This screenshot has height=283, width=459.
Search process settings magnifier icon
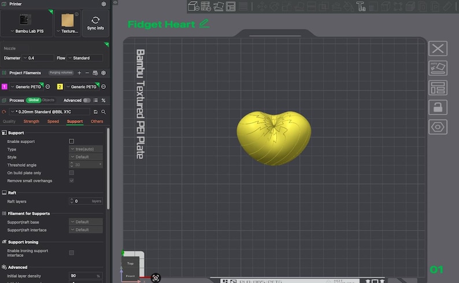[103, 111]
